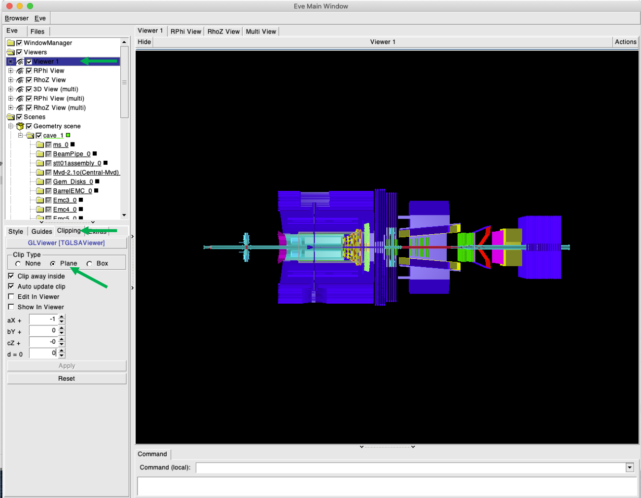Click the Scenes folder icon
The image size is (641, 498).
click(x=11, y=117)
